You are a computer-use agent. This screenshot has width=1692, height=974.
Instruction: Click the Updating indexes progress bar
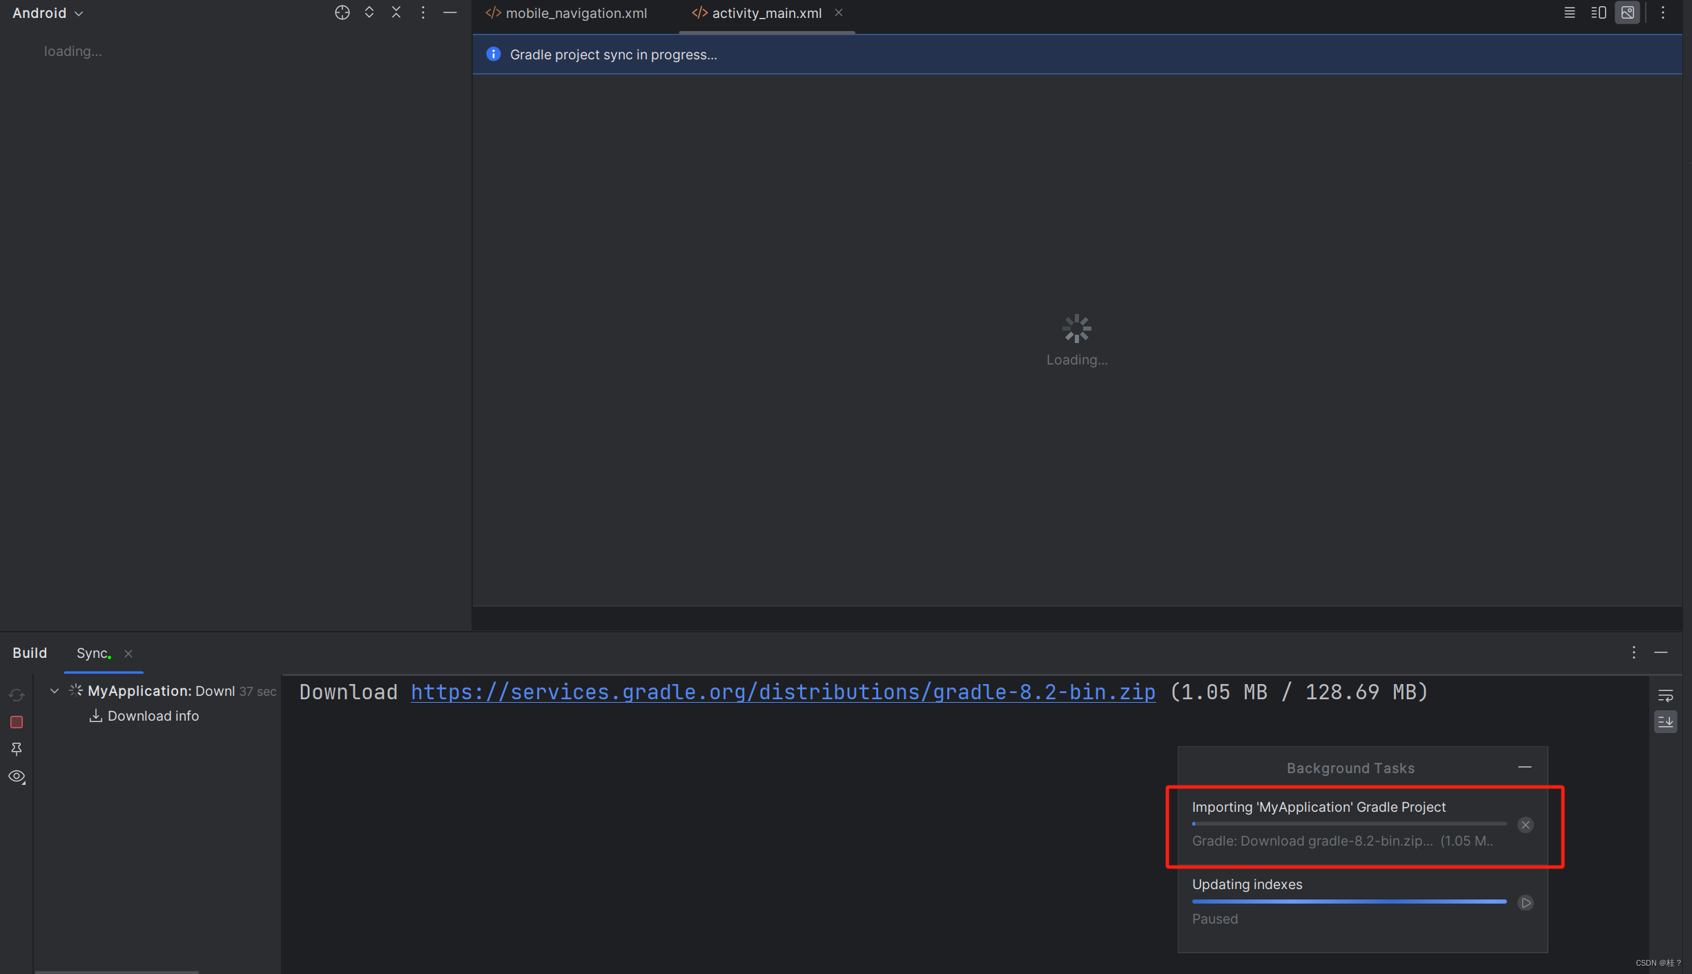coord(1349,901)
